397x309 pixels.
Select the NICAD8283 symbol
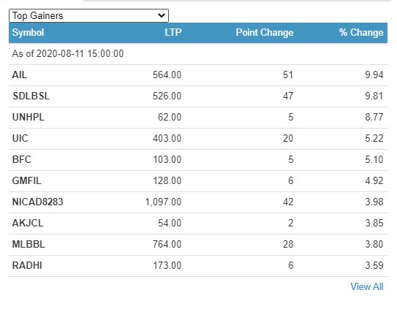pos(37,202)
